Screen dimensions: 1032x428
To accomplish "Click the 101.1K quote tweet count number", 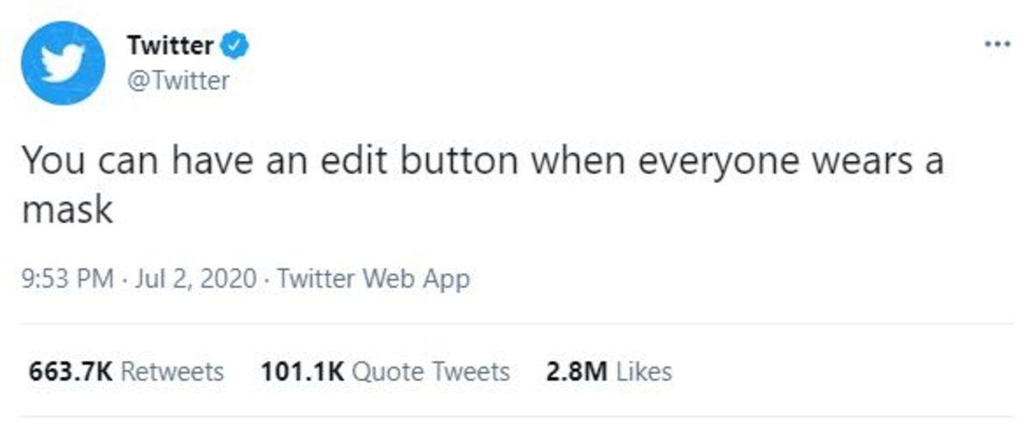I will (301, 371).
